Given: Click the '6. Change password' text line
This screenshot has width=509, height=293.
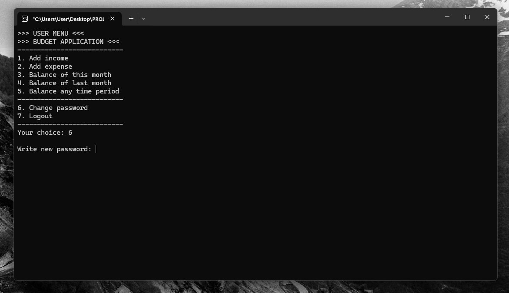Looking at the screenshot, I should pos(53,108).
